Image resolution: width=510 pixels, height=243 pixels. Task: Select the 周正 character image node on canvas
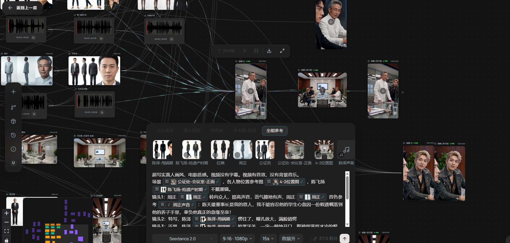(27, 71)
